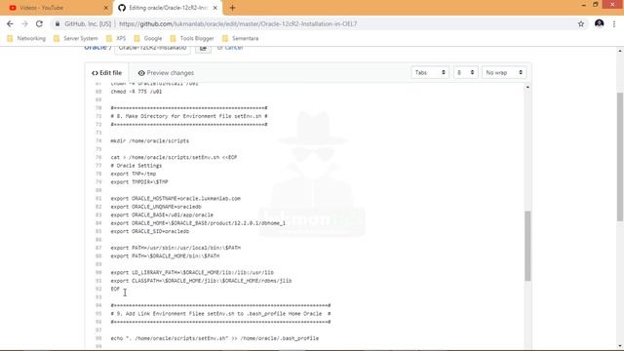Restore down the Chrome window
Viewport: 624px width, 351px height.
[x=596, y=5]
